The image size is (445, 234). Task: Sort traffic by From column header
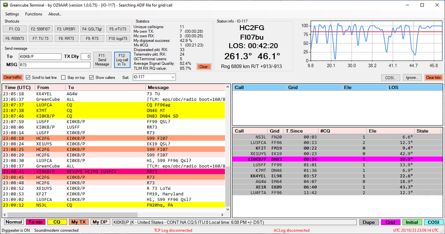pos(50,88)
